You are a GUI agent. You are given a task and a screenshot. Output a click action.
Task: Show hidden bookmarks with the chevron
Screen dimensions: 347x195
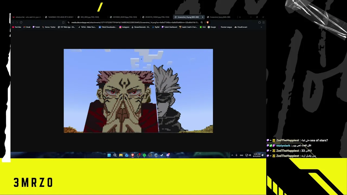261,27
